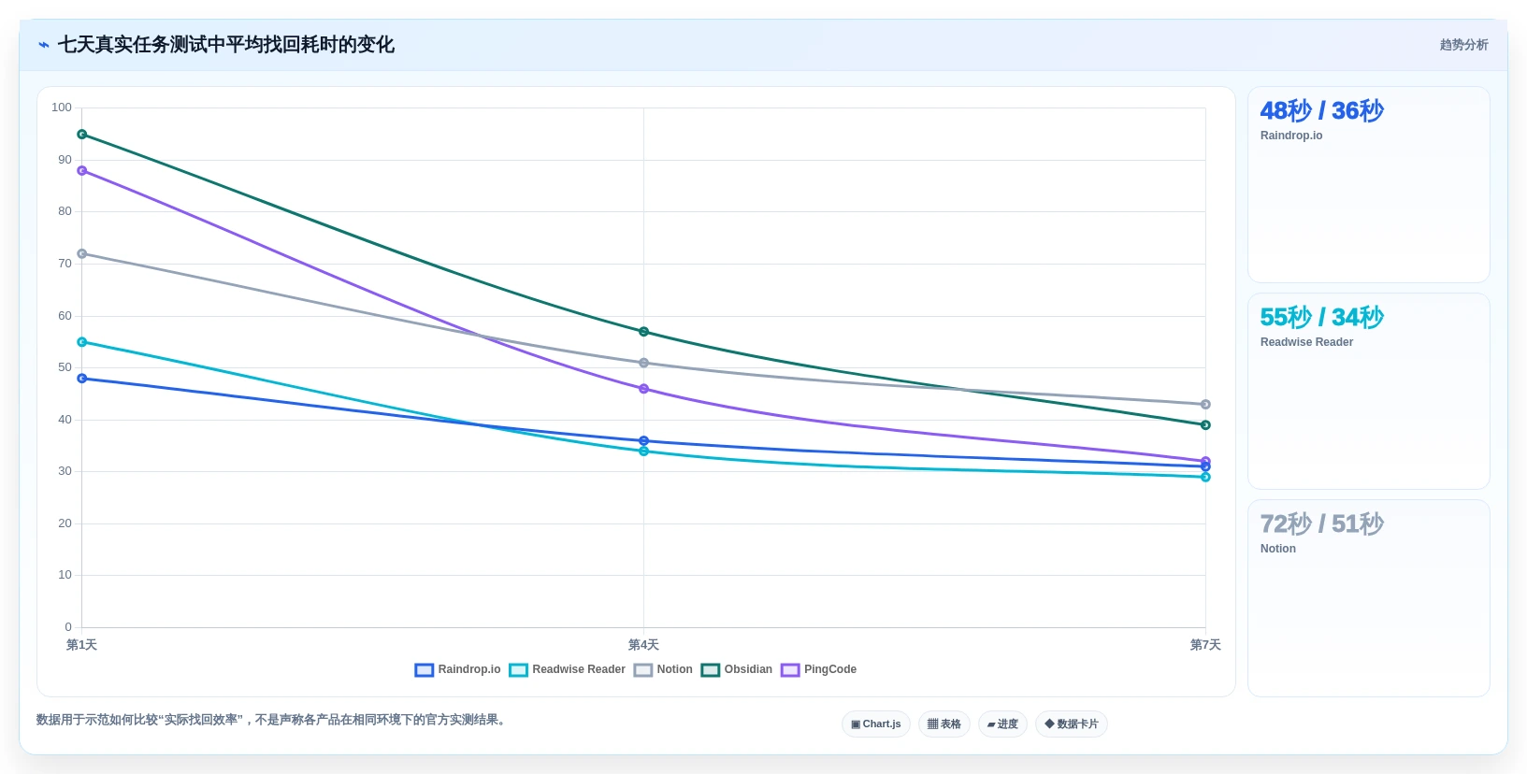This screenshot has width=1527, height=774.
Task: Toggle the Raindrop.io legend series
Action: 457,669
